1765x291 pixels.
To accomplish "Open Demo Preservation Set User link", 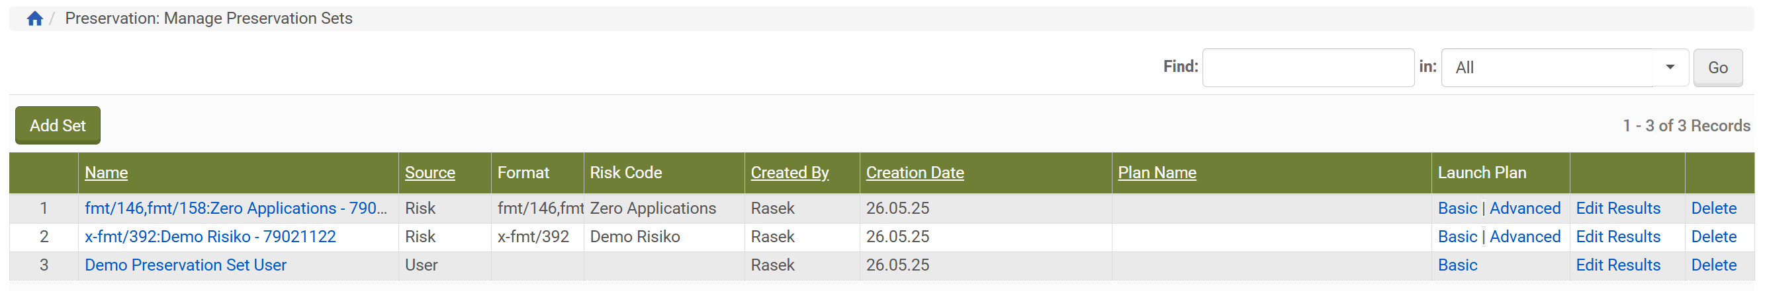I will (186, 265).
